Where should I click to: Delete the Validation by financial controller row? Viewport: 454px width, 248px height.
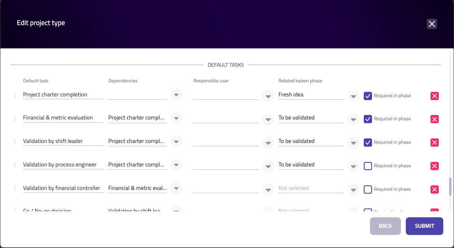tap(434, 190)
